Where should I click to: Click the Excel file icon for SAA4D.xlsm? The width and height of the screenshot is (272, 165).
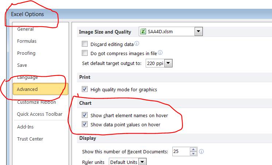143,32
